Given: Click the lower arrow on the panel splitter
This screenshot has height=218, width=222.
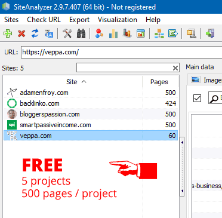Looking at the screenshot, I should click(x=182, y=191).
